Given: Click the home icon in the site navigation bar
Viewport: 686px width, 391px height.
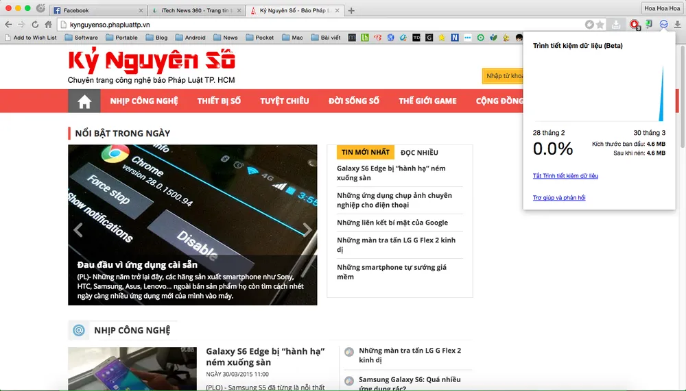Looking at the screenshot, I should tap(84, 101).
